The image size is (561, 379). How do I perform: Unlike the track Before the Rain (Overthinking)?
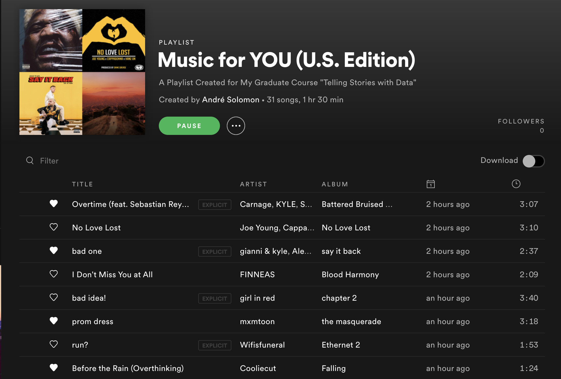click(x=54, y=368)
